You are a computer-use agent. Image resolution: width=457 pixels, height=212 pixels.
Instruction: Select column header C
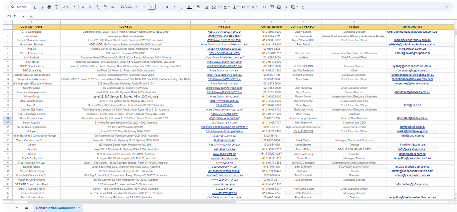(x=125, y=22)
